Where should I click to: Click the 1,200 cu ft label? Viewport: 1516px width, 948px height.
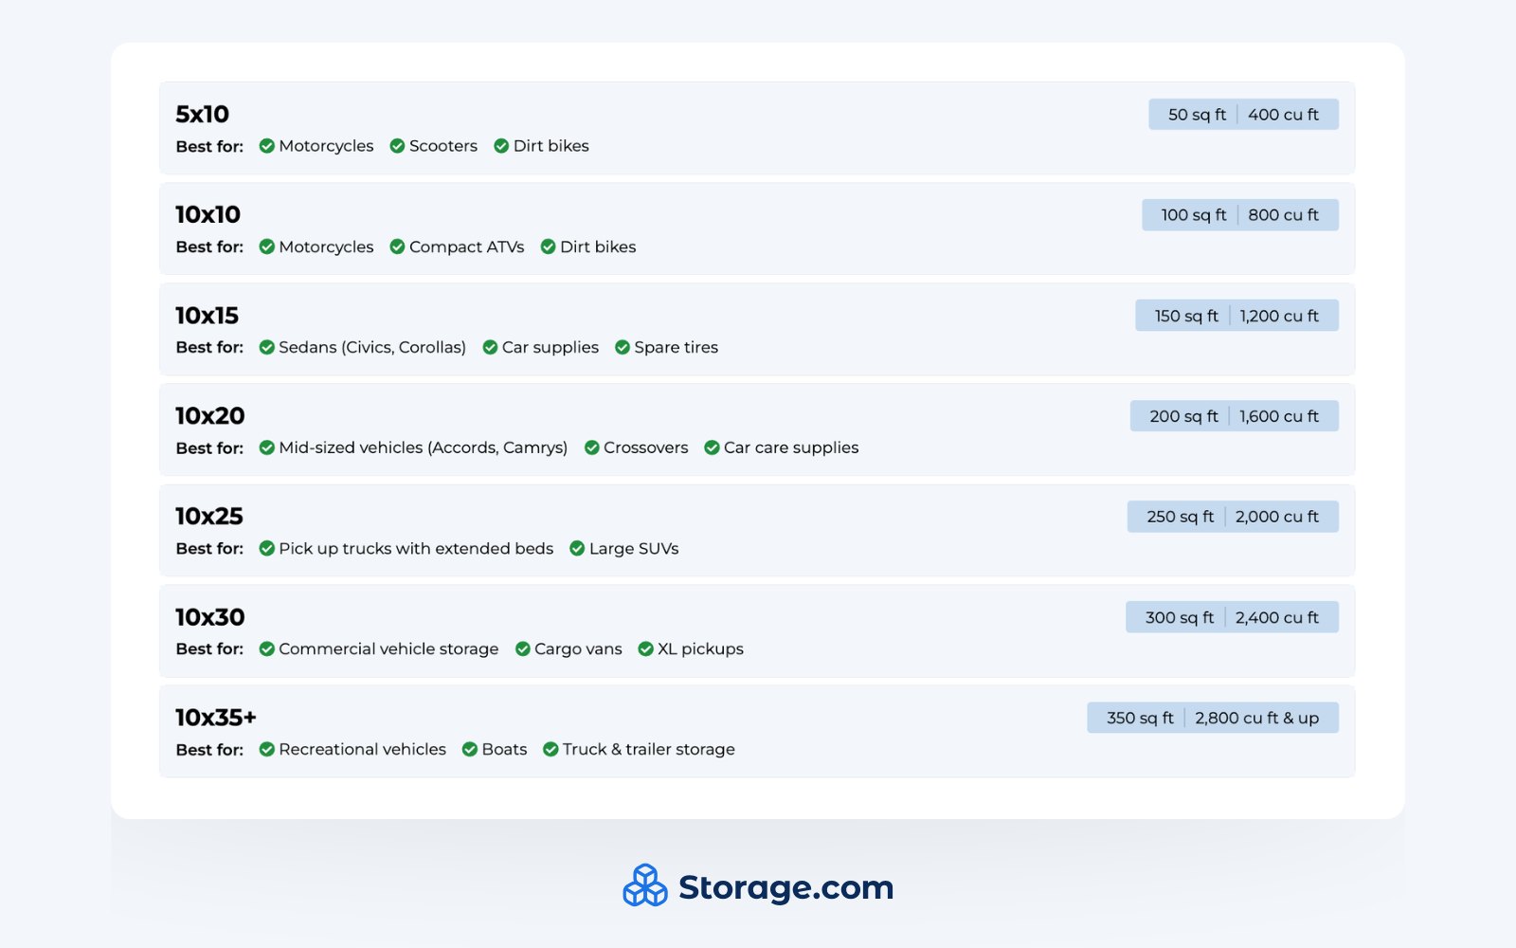coord(1279,316)
